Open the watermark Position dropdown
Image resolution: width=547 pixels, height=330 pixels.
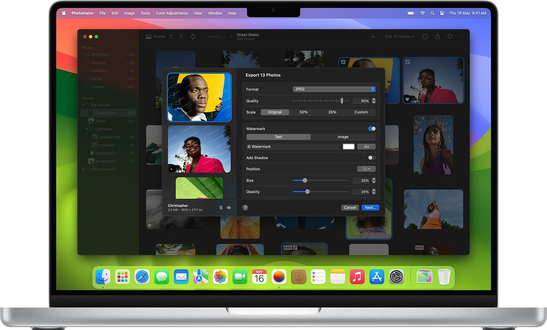click(x=366, y=169)
